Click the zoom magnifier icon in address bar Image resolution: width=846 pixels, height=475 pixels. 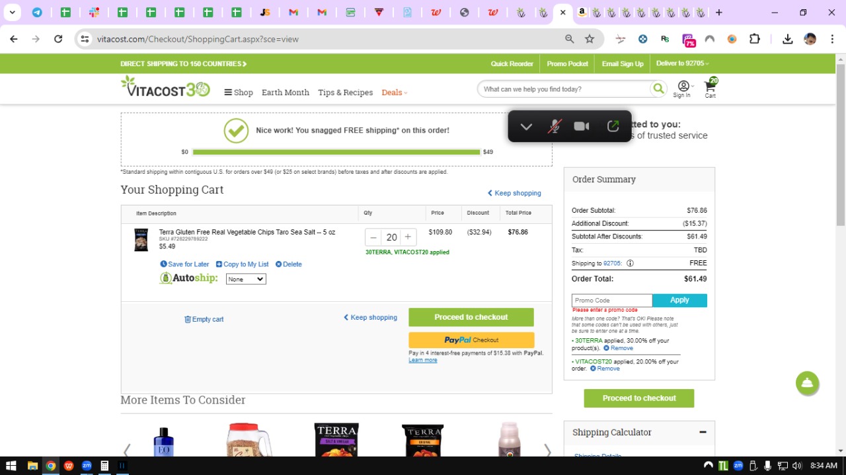[x=570, y=39]
